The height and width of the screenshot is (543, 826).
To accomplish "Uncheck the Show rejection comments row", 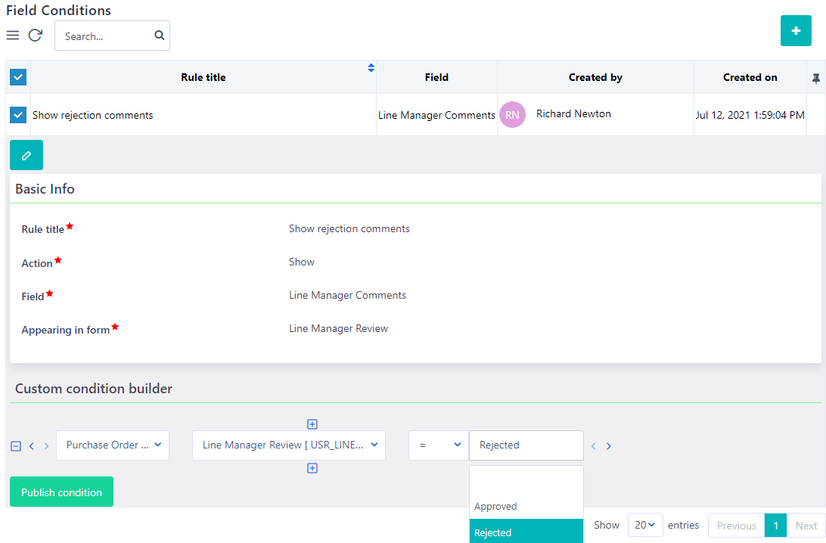I will (x=18, y=115).
